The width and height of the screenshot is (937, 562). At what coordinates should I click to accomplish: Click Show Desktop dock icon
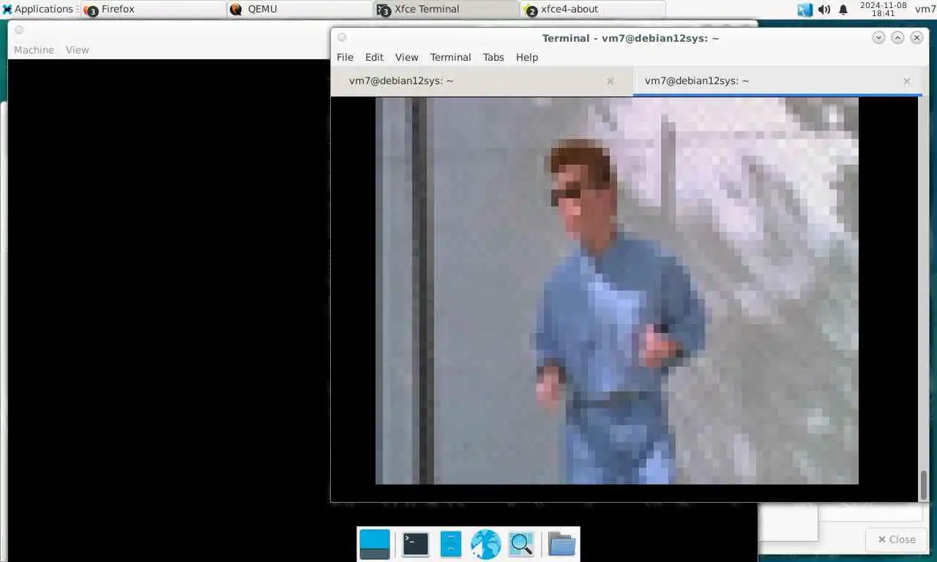pos(375,544)
